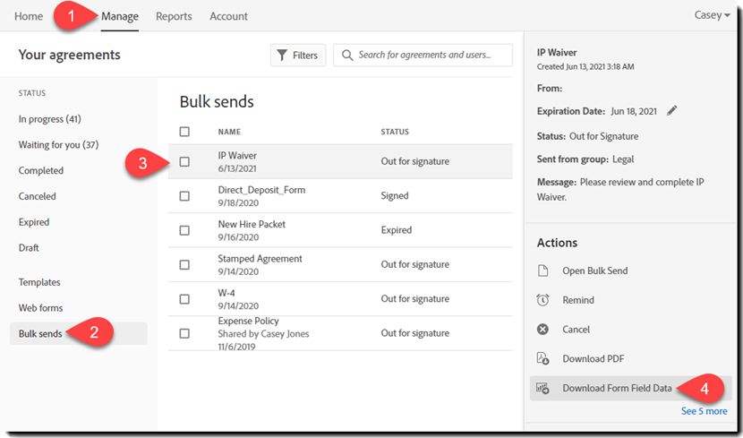Select the Direct_Deposit_Form row
Image resolution: width=743 pixels, height=438 pixels.
260,195
